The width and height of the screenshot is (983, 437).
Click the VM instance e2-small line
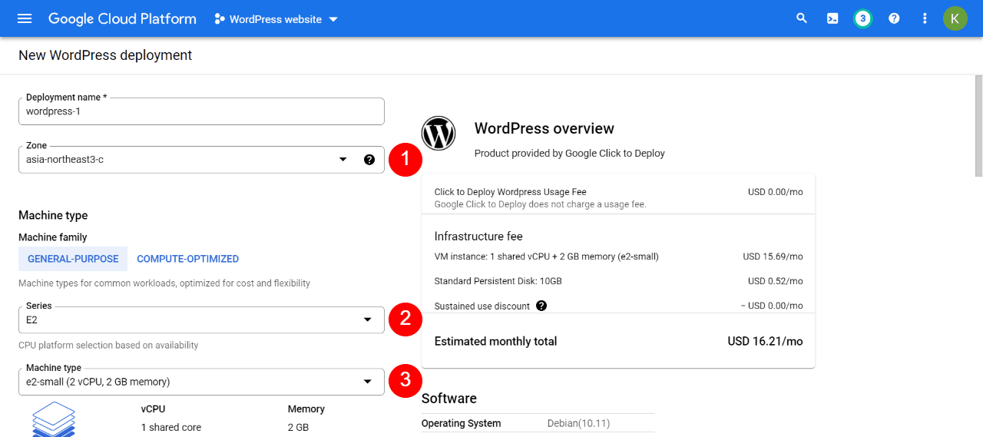(x=547, y=257)
